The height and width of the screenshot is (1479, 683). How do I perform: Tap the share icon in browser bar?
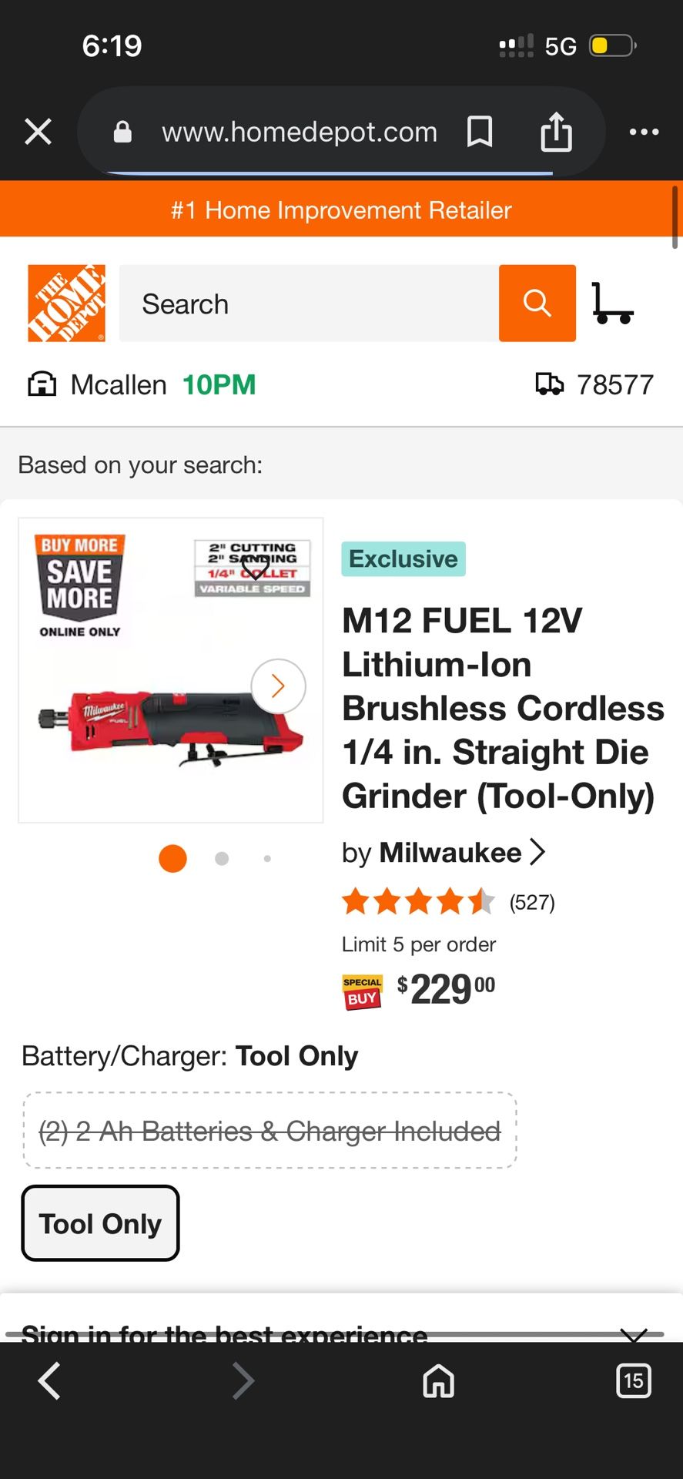pos(556,132)
